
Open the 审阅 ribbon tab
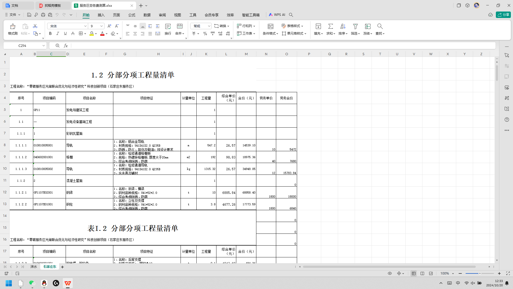(162, 15)
